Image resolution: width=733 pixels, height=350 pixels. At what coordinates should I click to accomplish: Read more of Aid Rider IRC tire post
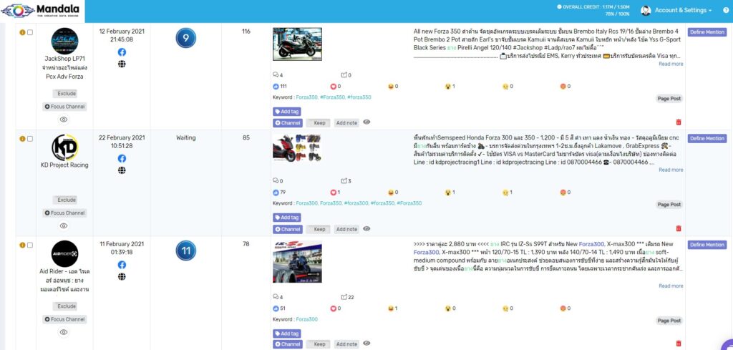click(x=671, y=286)
